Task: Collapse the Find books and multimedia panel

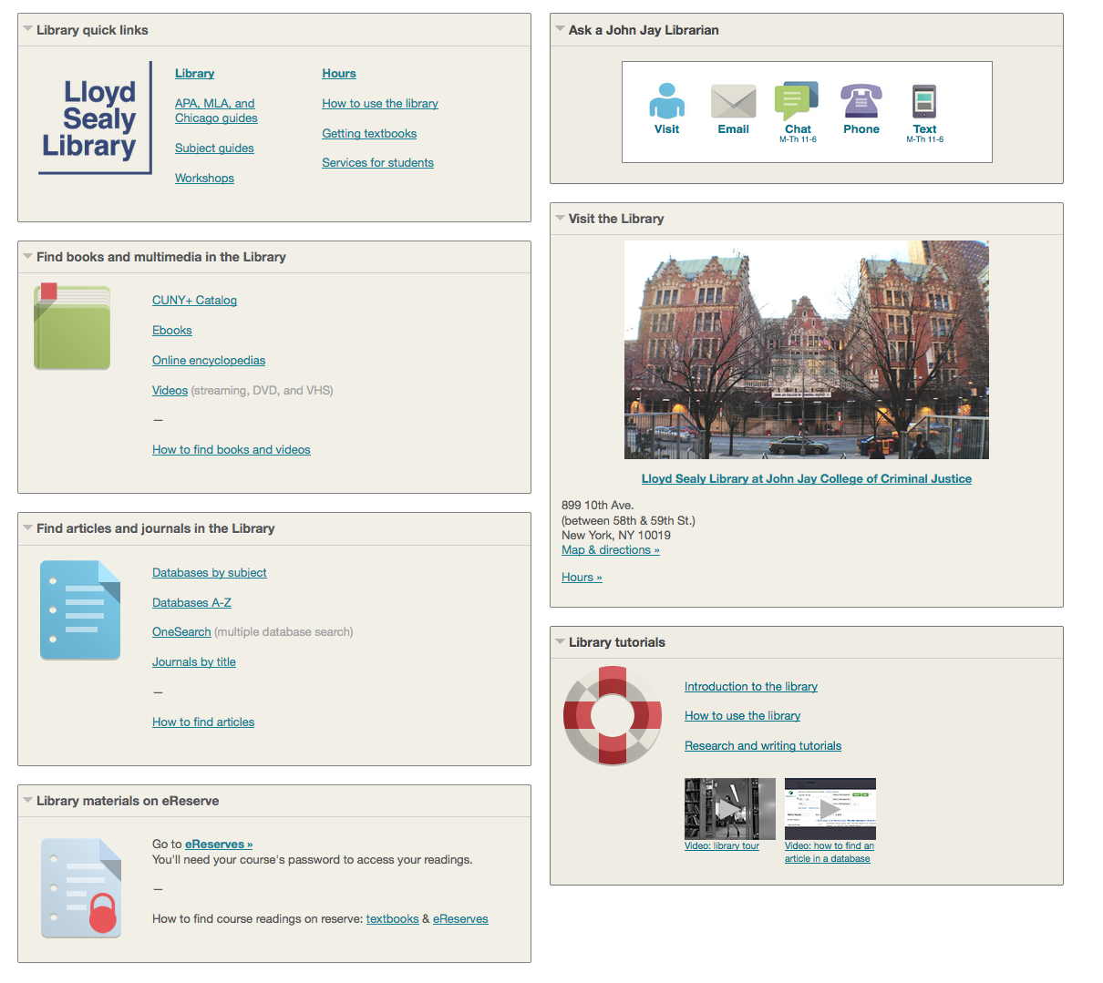Action: point(27,256)
